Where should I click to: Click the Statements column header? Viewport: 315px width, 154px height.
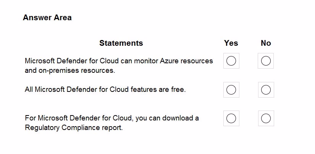[x=121, y=43]
